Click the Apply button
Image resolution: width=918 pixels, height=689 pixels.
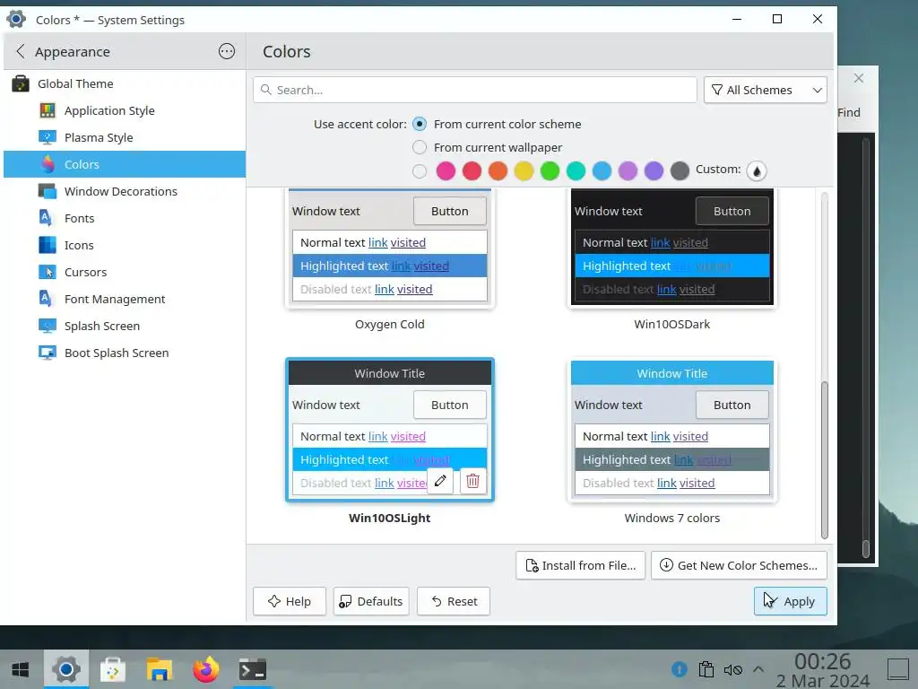click(x=791, y=601)
